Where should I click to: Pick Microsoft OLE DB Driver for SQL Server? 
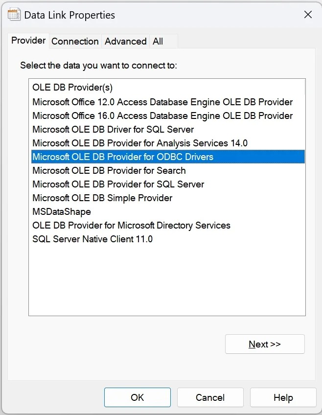tap(113, 130)
